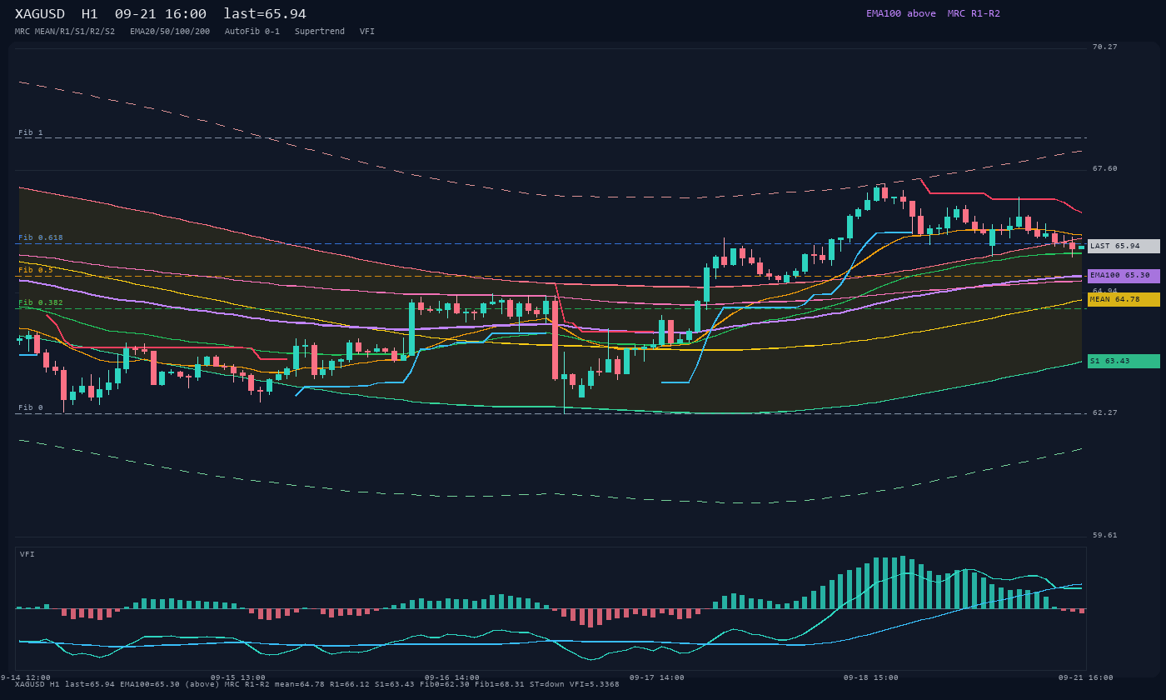The height and width of the screenshot is (700, 1166).
Task: Click the H1 timeframe label
Action: [89, 14]
